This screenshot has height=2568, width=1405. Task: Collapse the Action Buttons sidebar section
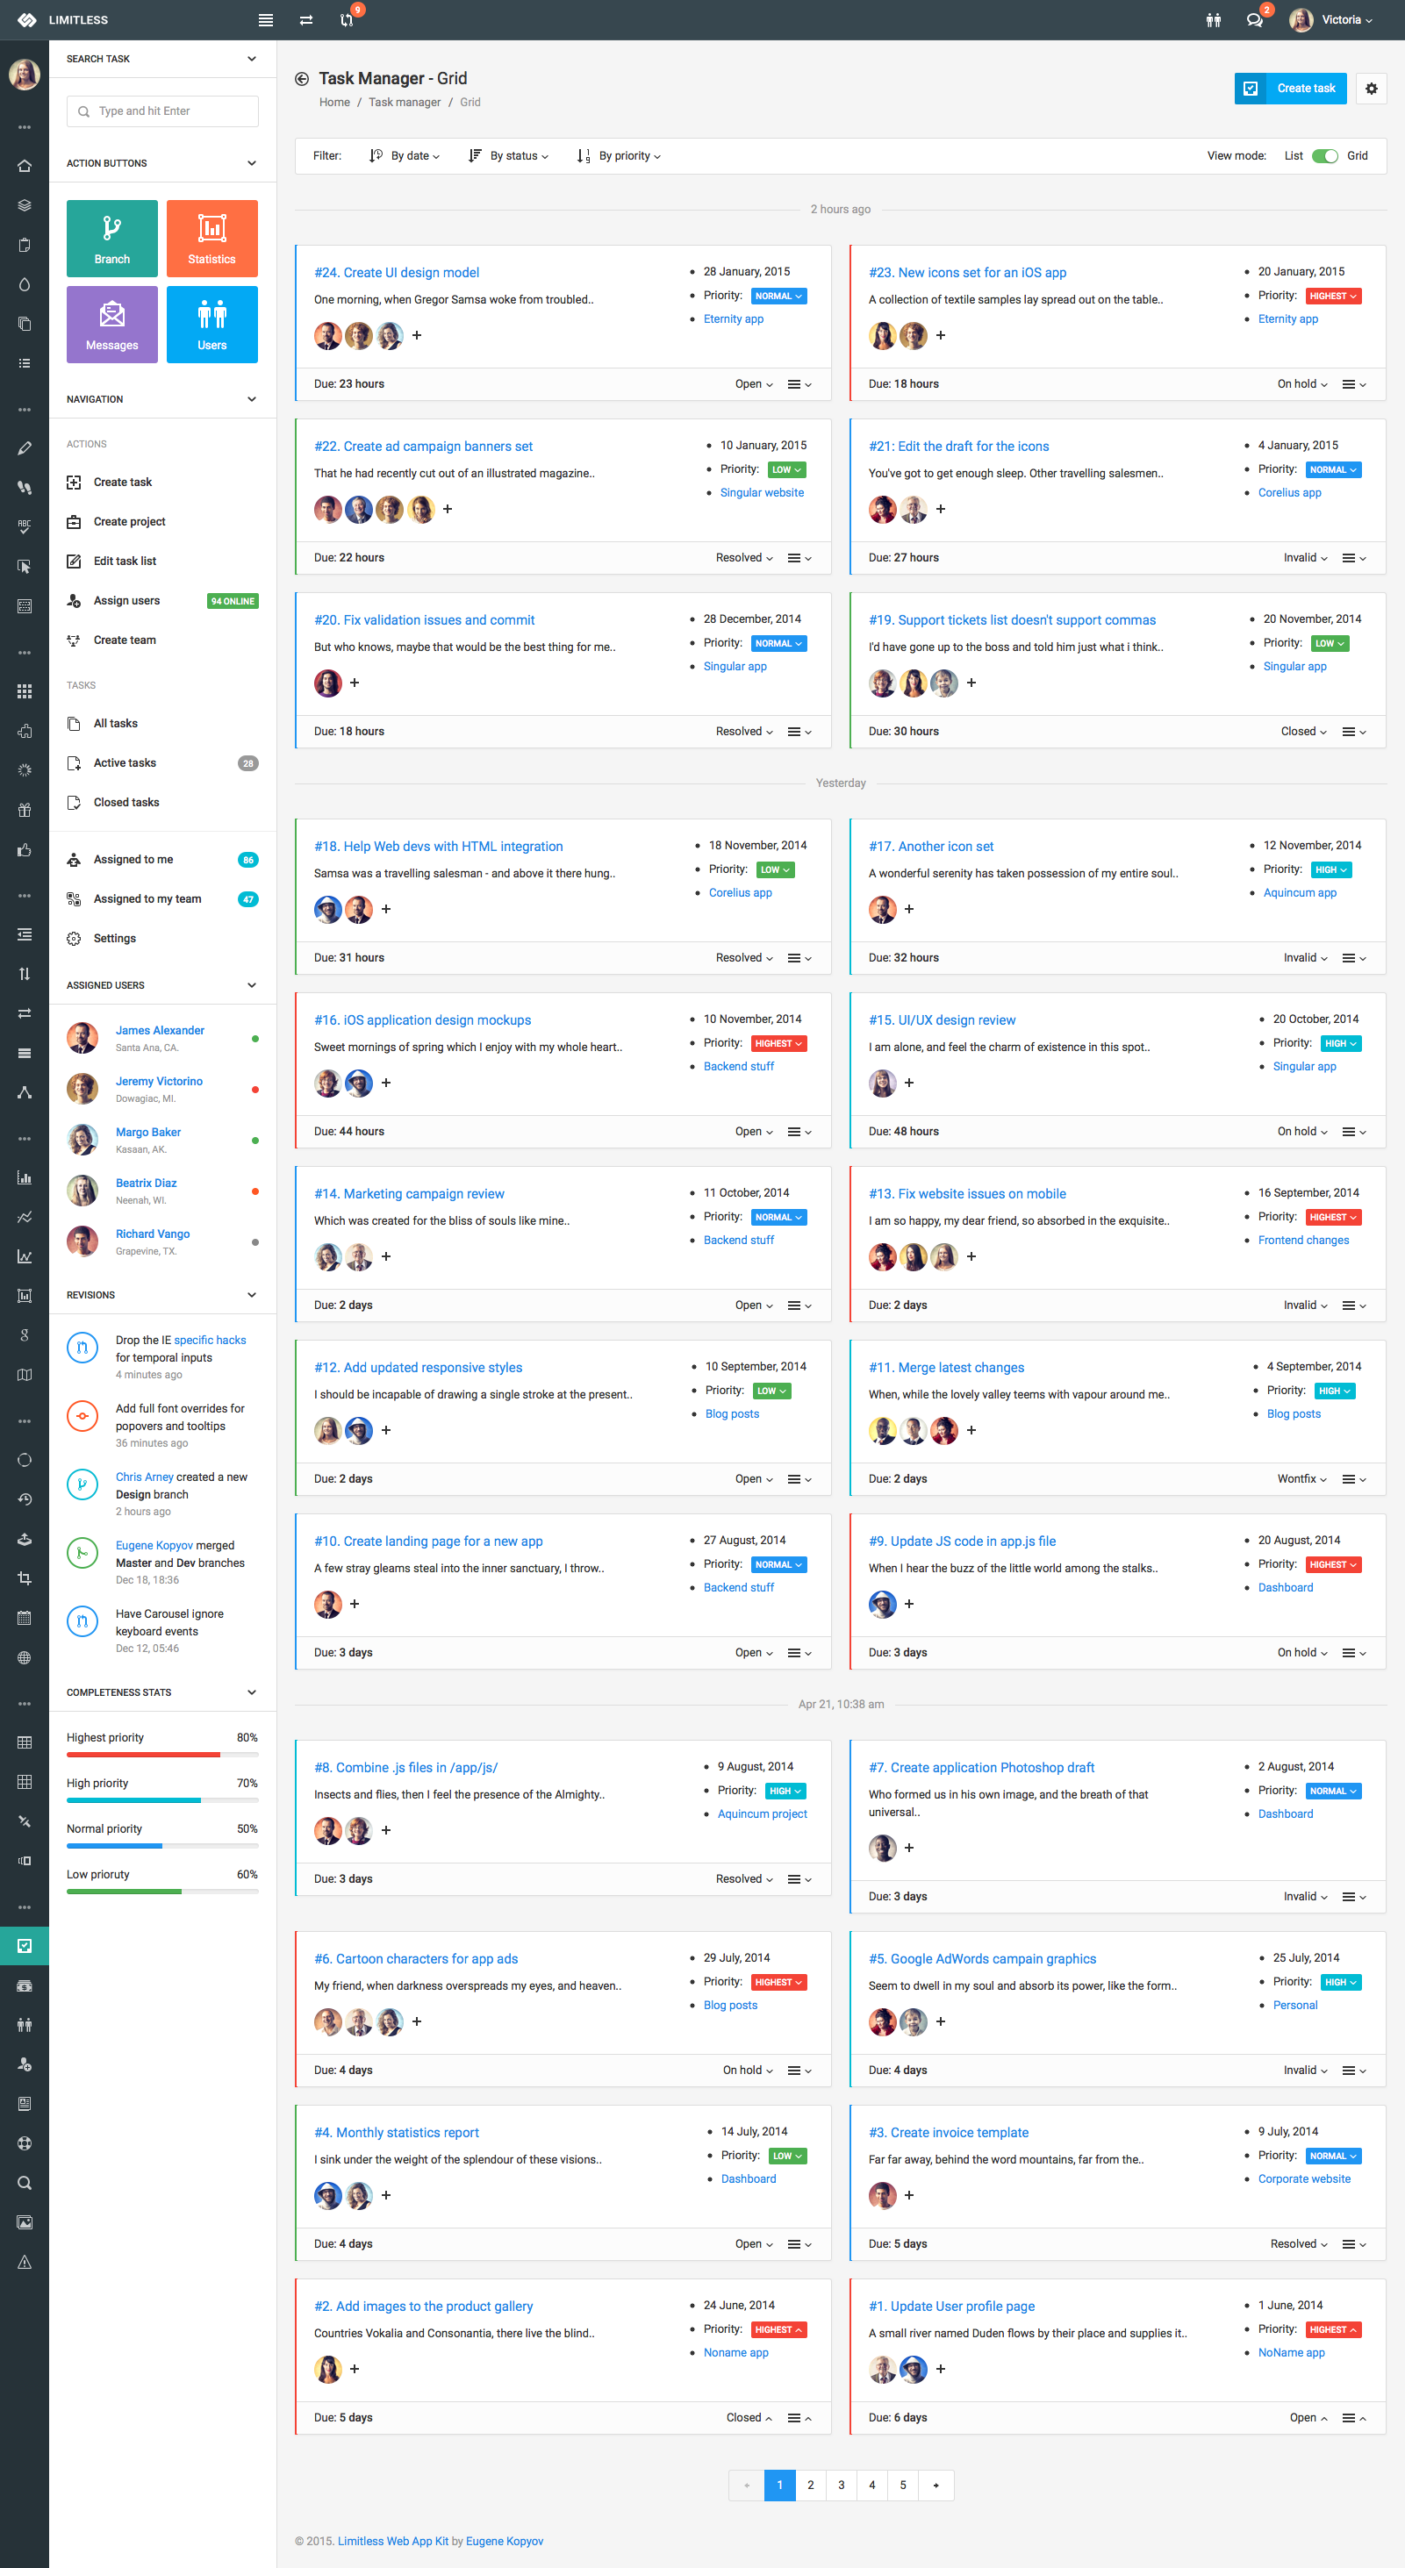coord(251,163)
